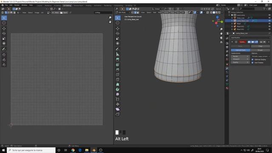Toggle the Use Creases checkbox
This screenshot has height=153, width=272.
pyautogui.click(x=252, y=62)
